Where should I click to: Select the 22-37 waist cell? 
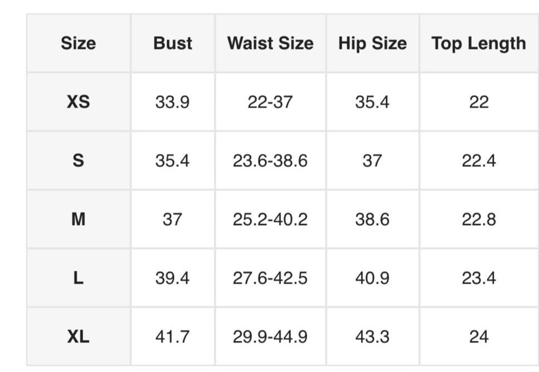[x=270, y=102]
